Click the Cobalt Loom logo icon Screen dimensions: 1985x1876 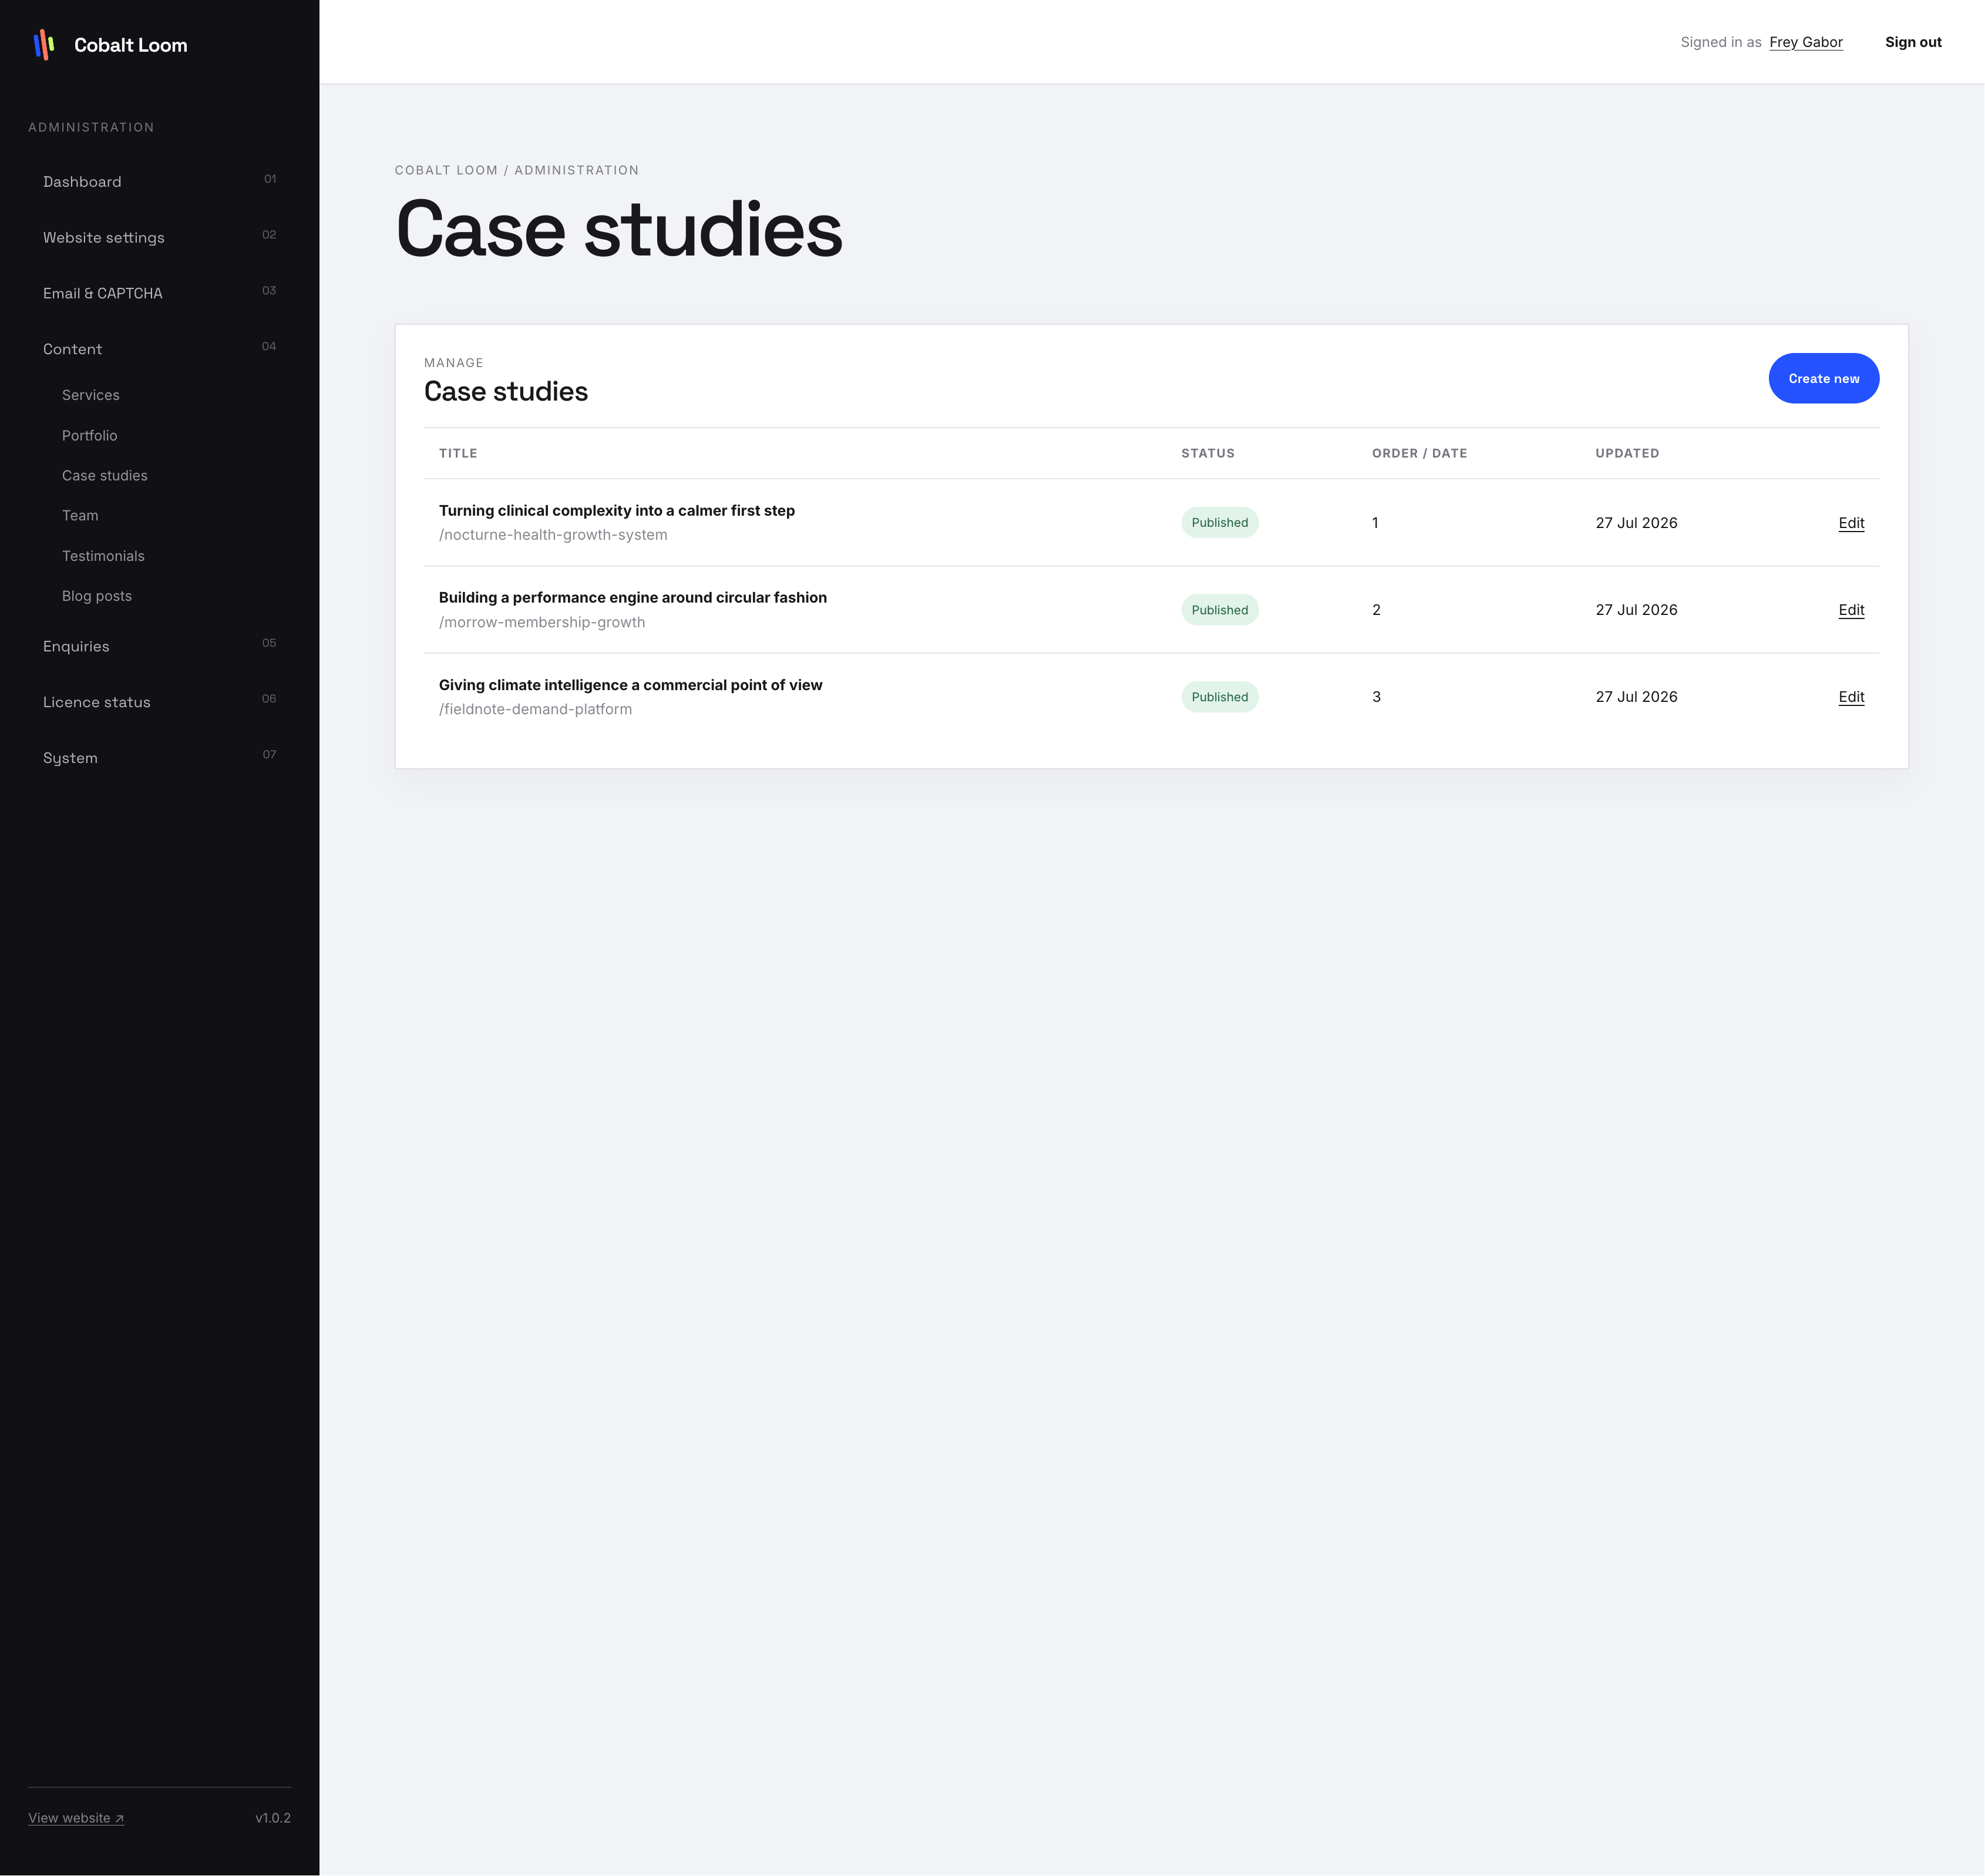[44, 45]
